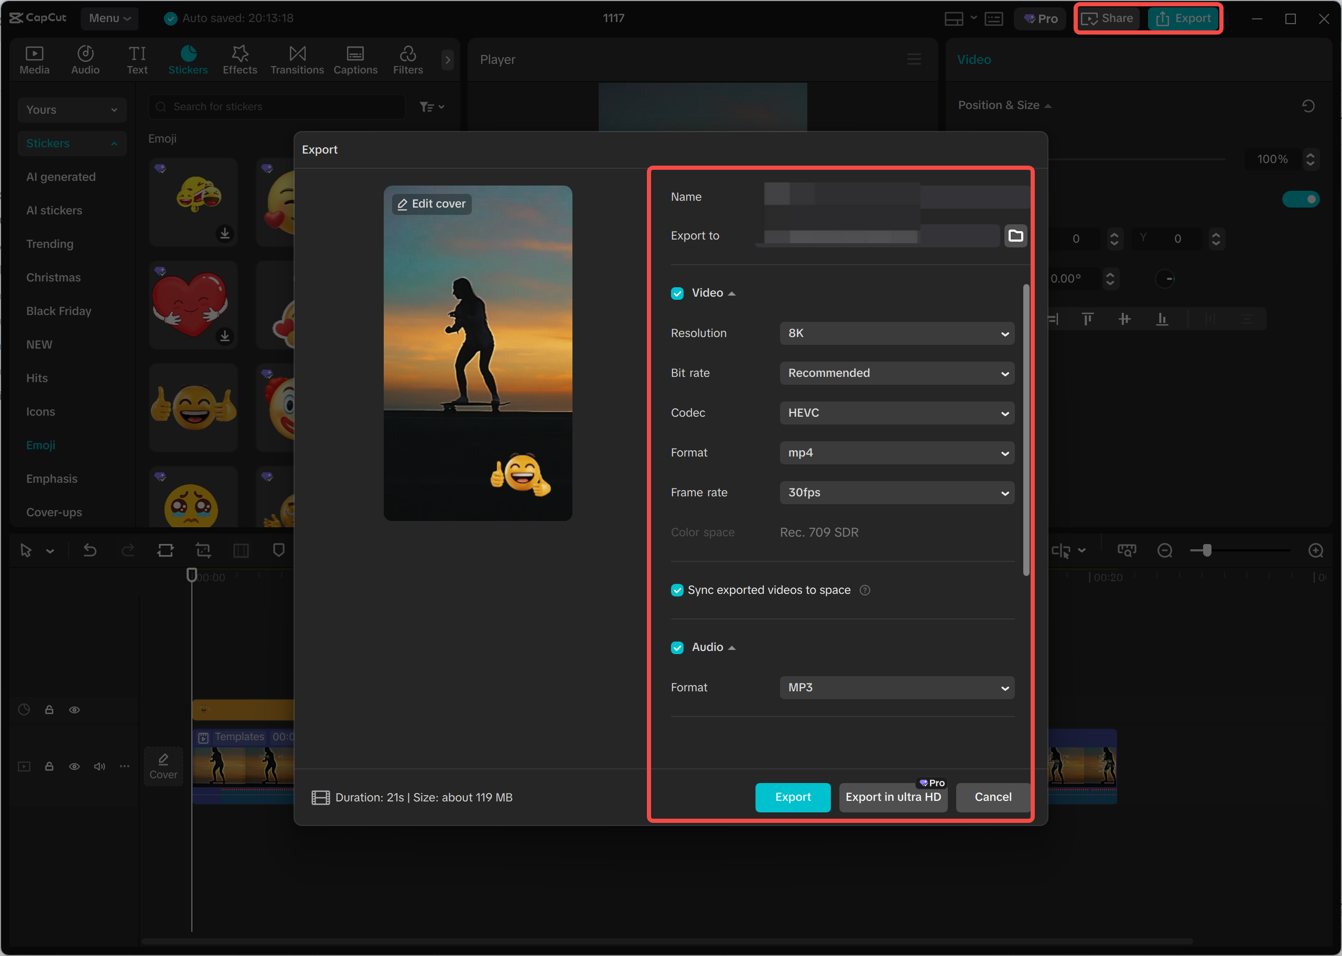The width and height of the screenshot is (1342, 956).
Task: Click the Captions panel icon
Action: [355, 59]
